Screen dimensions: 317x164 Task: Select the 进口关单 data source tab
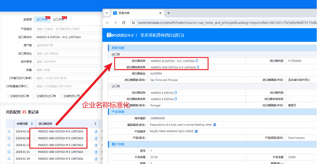tap(42, 19)
